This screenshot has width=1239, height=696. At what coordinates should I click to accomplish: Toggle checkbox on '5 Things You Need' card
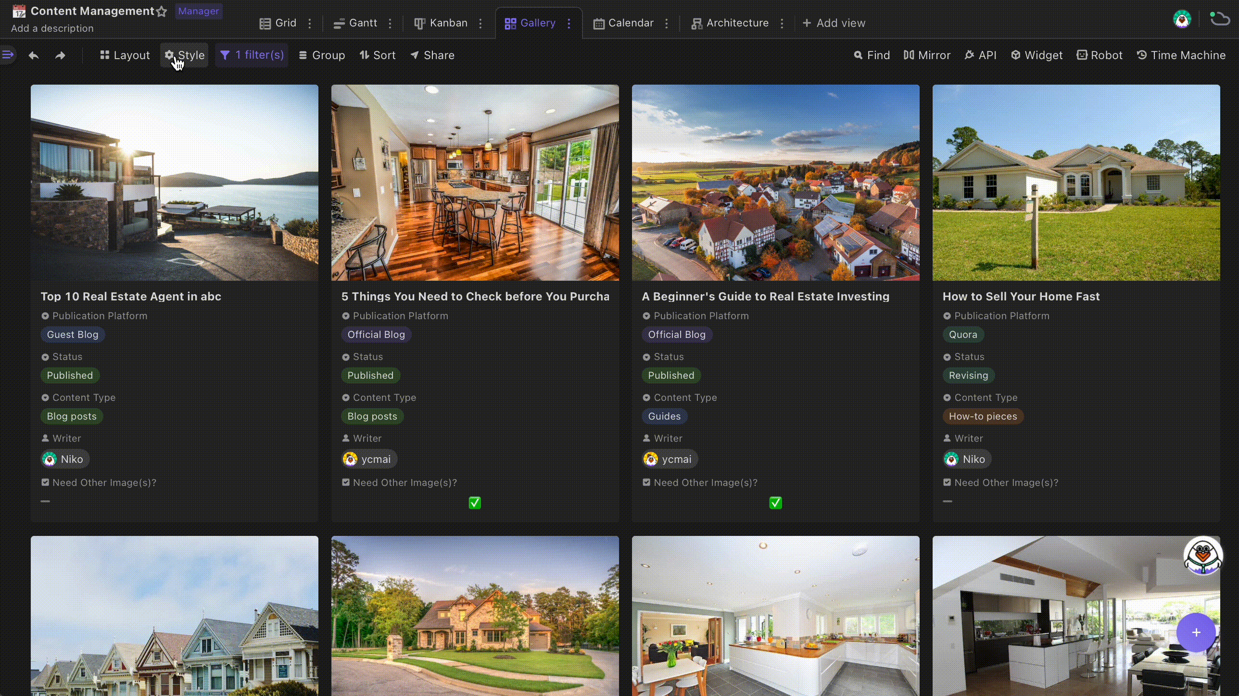pos(475,503)
